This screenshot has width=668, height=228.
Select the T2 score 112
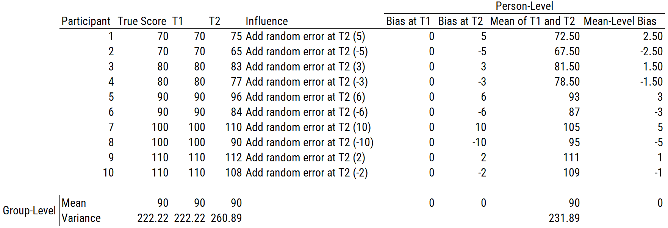click(233, 158)
